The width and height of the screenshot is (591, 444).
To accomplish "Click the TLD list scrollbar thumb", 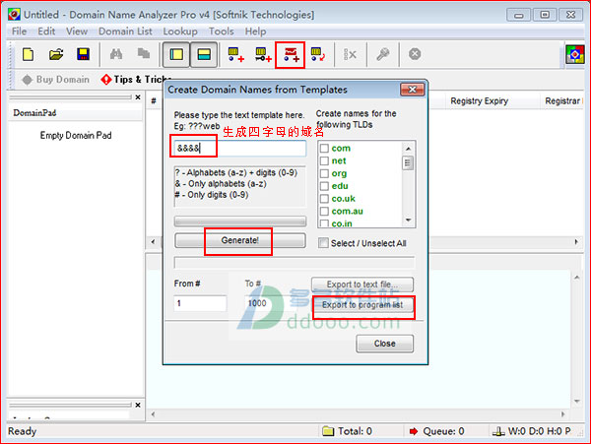I will coord(408,163).
